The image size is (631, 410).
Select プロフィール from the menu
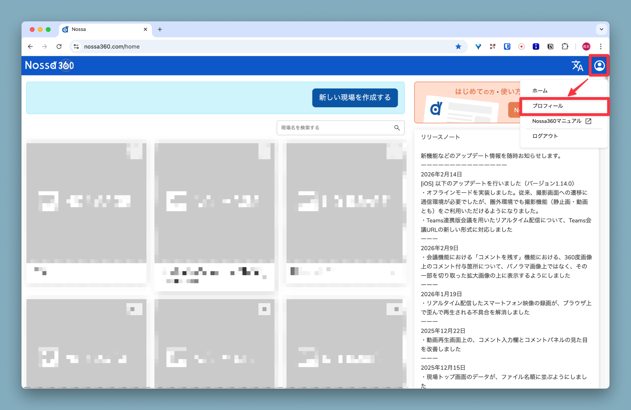click(x=548, y=106)
